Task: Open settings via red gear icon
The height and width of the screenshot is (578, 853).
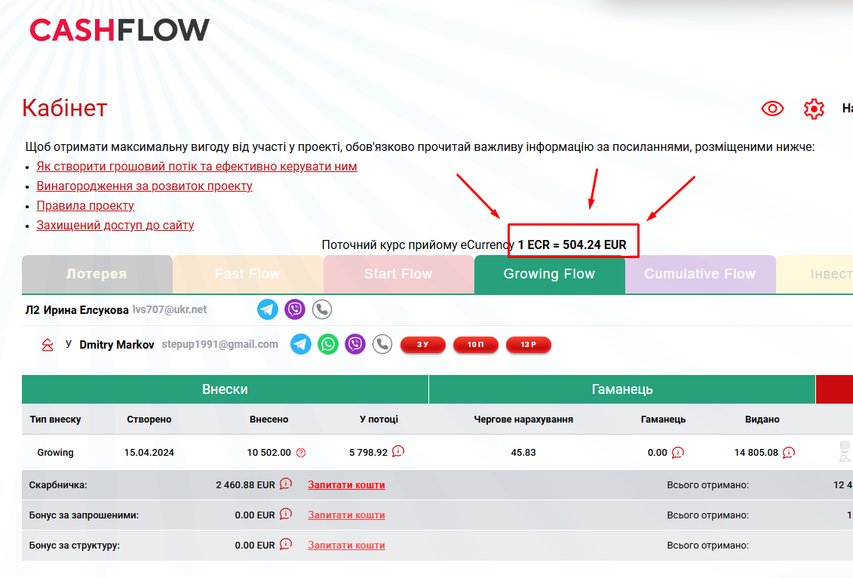Action: 814,109
